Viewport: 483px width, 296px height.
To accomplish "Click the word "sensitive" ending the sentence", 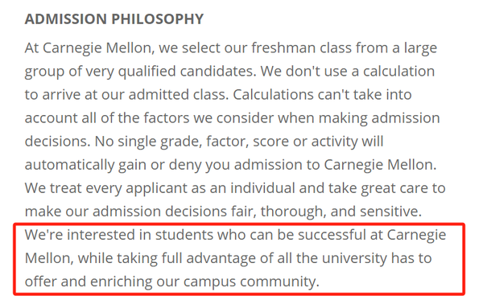I will click(390, 212).
